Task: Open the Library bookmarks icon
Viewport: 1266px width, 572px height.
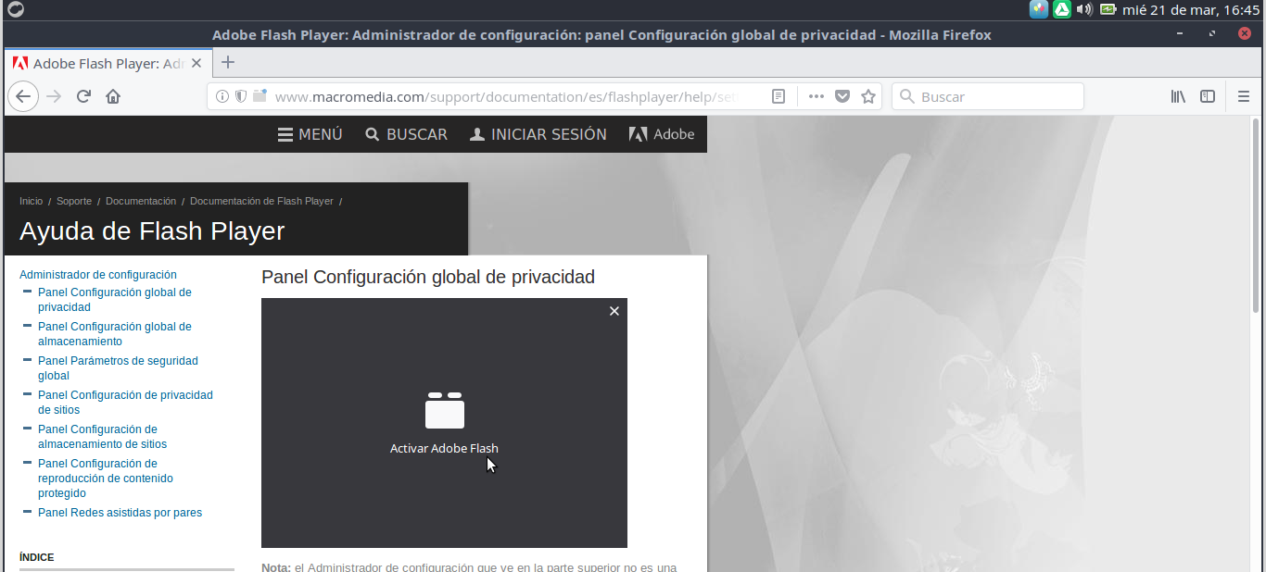Action: (1178, 96)
